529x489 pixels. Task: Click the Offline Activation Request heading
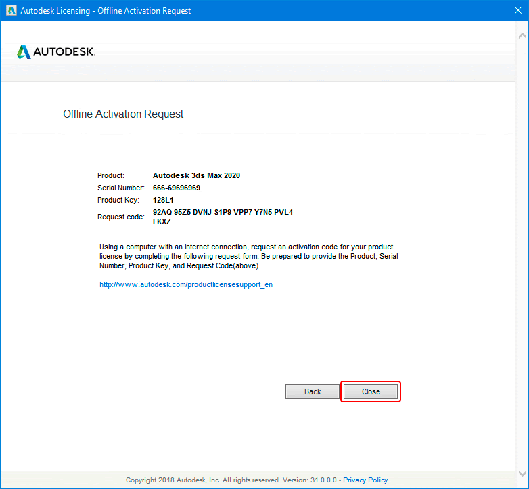123,114
